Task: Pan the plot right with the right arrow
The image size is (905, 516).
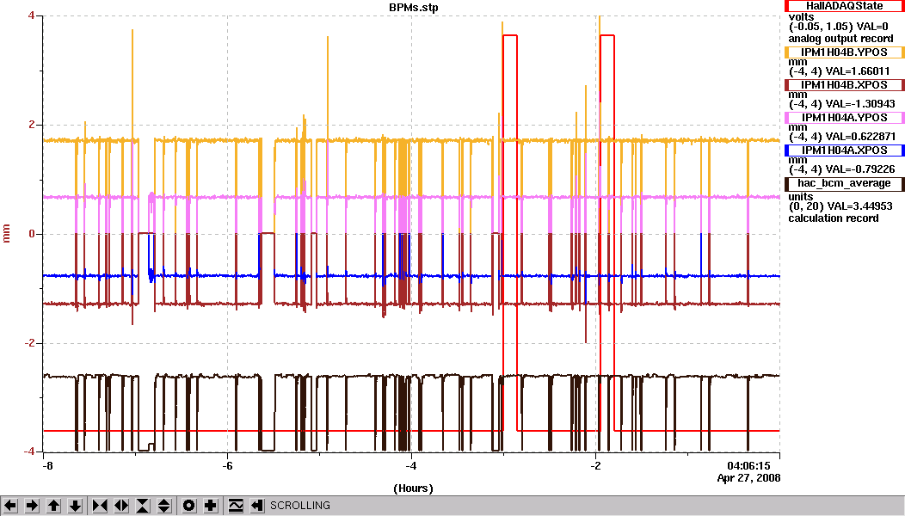Action: point(33,506)
